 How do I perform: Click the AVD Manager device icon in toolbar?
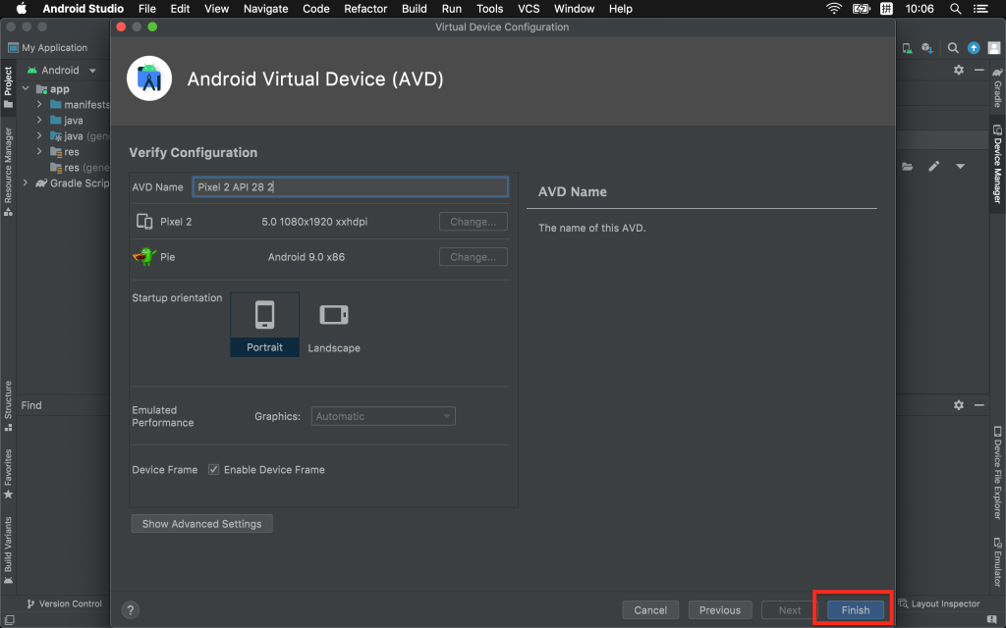click(x=907, y=48)
